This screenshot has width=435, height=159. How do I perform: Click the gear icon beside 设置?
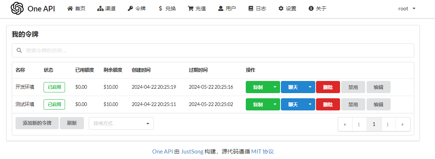(281, 8)
